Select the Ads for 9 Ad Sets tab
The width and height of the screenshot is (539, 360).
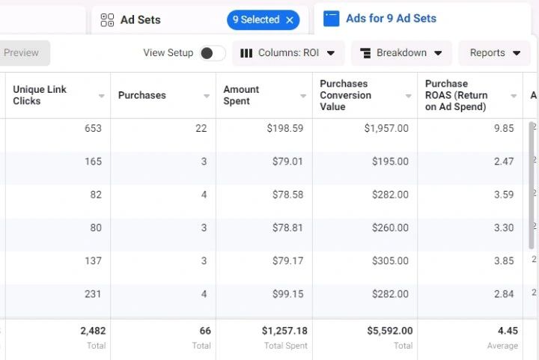coord(391,19)
